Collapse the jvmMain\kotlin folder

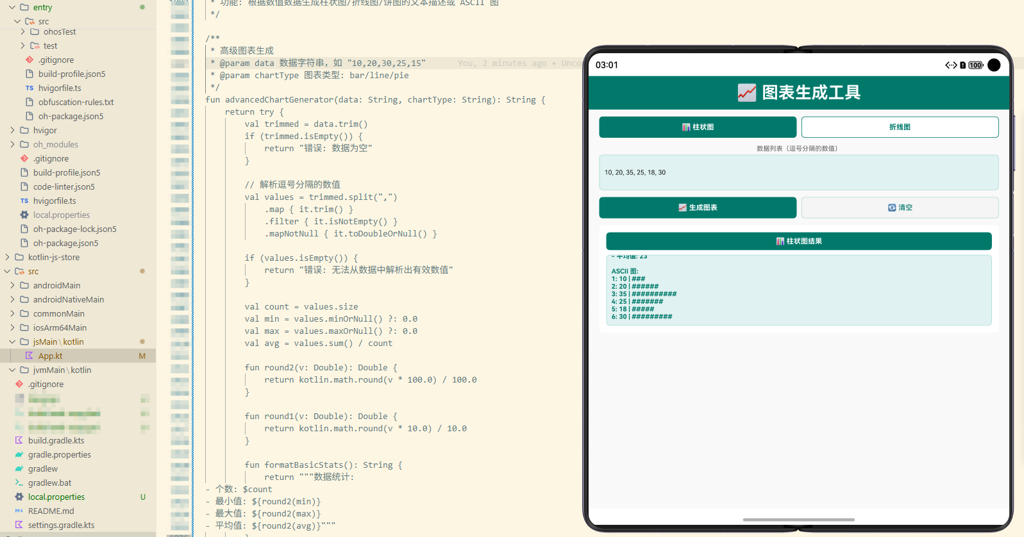(12, 370)
